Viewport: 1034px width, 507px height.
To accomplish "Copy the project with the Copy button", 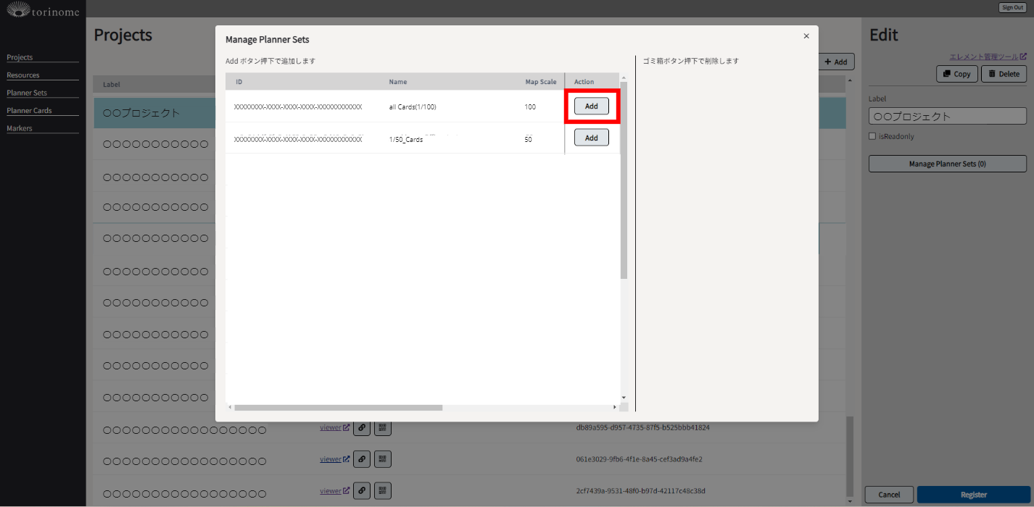I will tap(956, 74).
